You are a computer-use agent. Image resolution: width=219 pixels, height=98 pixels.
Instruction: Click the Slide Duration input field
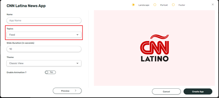[x=44, y=49]
